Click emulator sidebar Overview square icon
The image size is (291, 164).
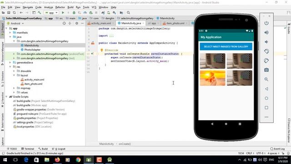click(x=266, y=108)
